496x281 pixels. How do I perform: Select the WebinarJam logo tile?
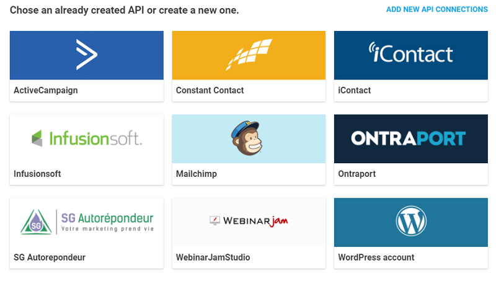[249, 223]
